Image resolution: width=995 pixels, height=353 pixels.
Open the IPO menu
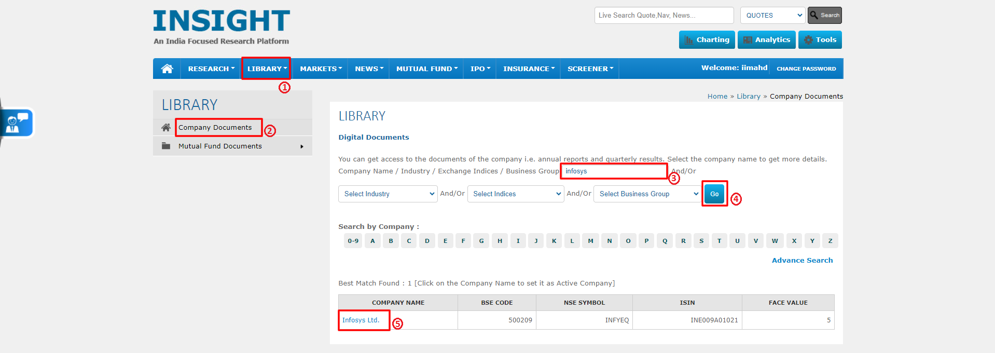point(480,69)
